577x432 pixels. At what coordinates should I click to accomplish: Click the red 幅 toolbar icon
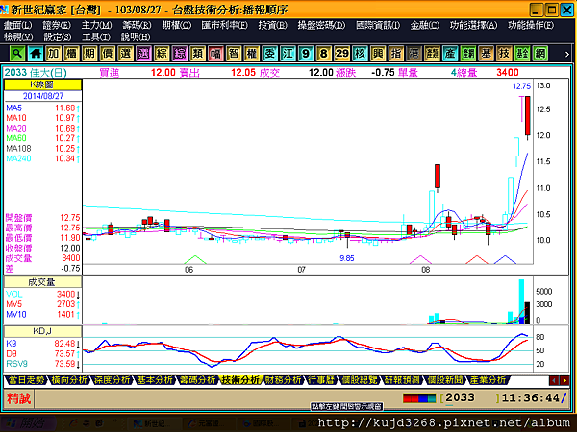click(x=216, y=54)
